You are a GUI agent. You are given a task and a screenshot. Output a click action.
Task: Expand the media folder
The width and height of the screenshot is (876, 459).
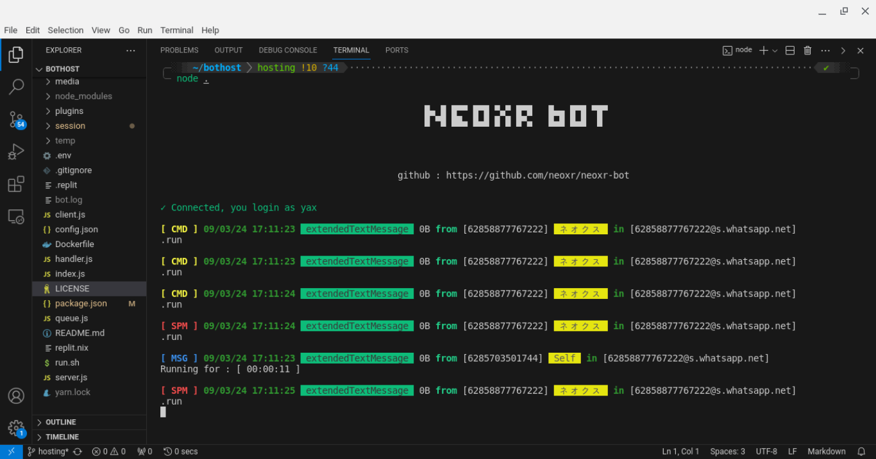coord(90,81)
